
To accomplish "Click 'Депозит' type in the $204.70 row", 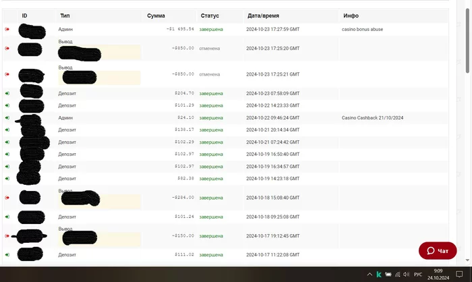I will [x=67, y=93].
